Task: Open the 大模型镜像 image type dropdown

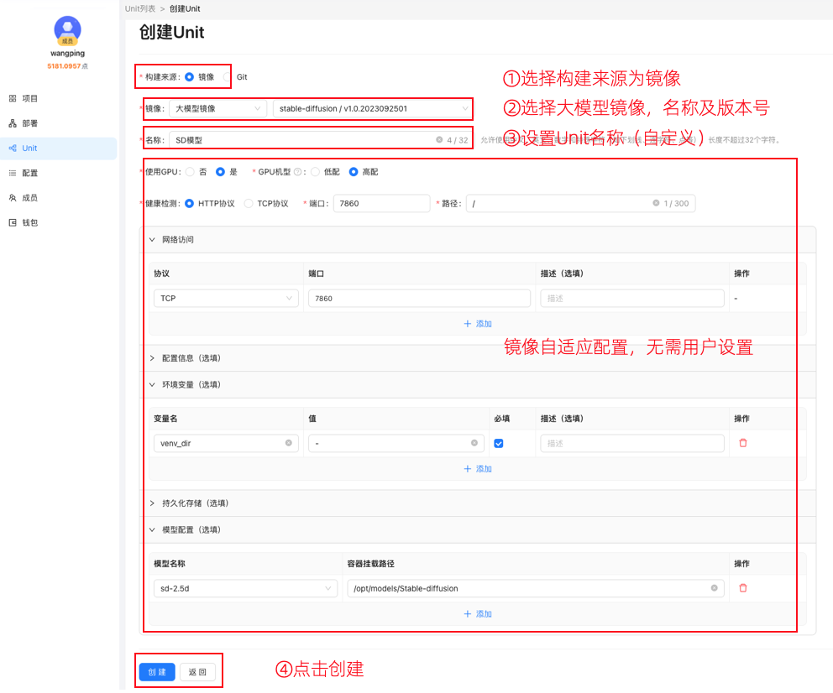Action: pyautogui.click(x=217, y=108)
